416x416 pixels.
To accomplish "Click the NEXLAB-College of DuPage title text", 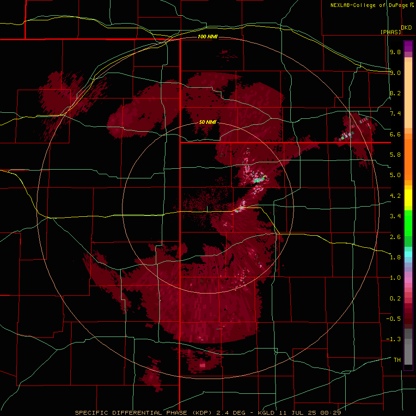I will [x=369, y=5].
